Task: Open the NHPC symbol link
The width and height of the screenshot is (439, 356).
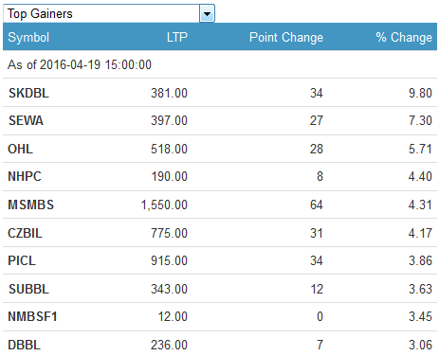Action: coord(25,176)
